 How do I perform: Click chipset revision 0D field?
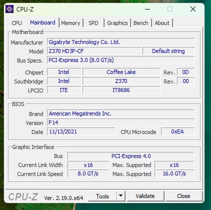tap(185, 72)
